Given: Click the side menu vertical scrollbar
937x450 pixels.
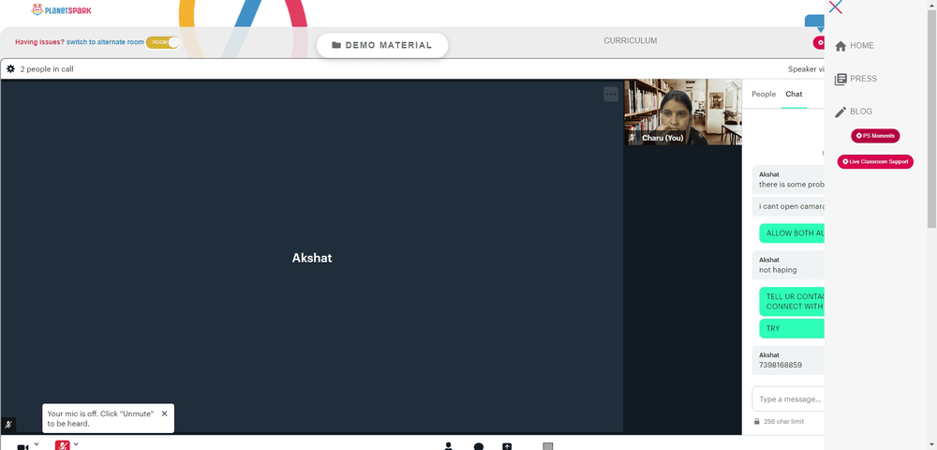Looking at the screenshot, I should click(x=931, y=118).
